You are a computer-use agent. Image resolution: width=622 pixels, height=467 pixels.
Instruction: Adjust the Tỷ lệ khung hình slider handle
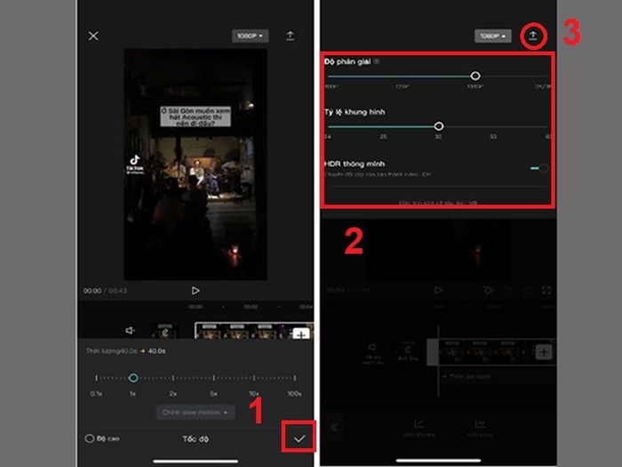[439, 126]
